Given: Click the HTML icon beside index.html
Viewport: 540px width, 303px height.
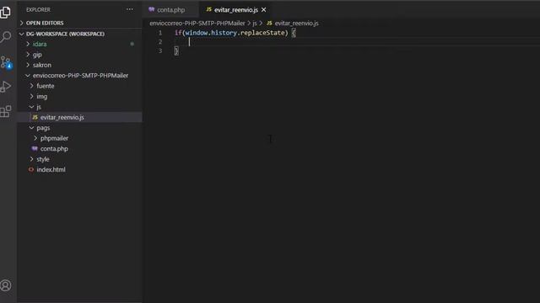Looking at the screenshot, I should point(31,169).
